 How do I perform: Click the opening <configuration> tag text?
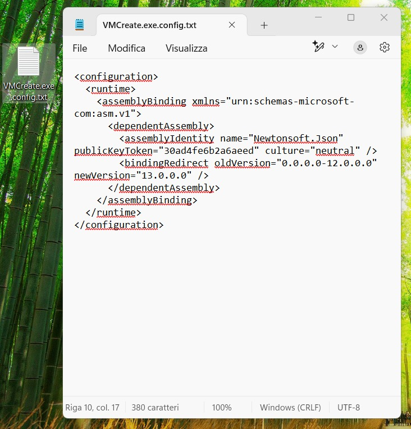(116, 76)
